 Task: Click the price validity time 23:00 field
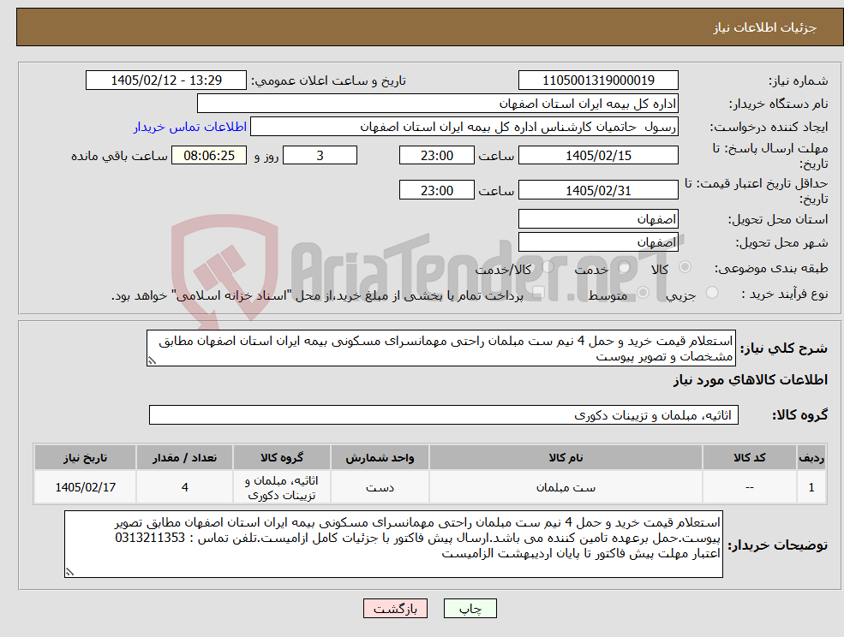[436, 190]
